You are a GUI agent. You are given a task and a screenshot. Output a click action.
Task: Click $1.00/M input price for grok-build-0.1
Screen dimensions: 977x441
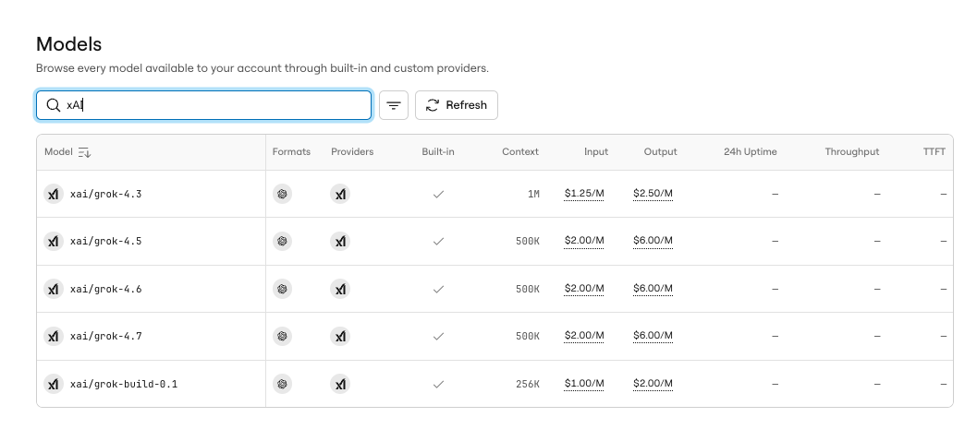[584, 384]
